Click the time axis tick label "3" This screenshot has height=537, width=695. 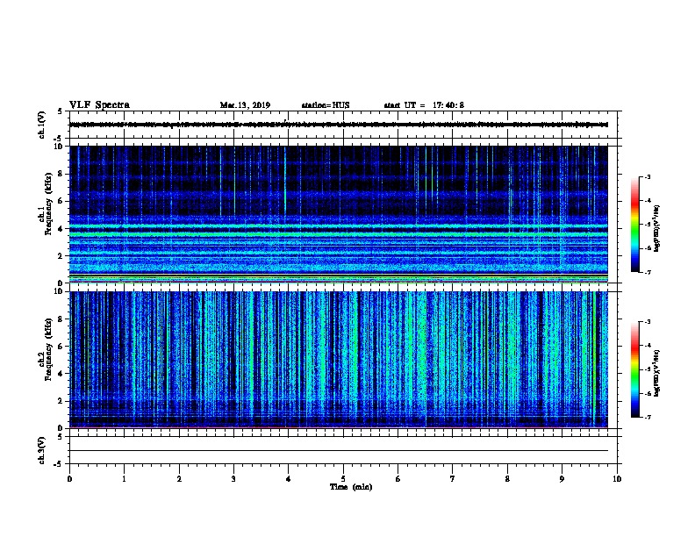click(x=233, y=479)
